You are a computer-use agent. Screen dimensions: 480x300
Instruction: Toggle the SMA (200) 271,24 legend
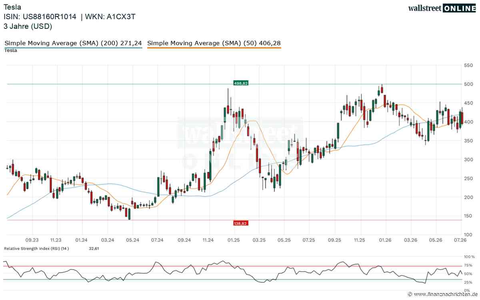click(73, 43)
